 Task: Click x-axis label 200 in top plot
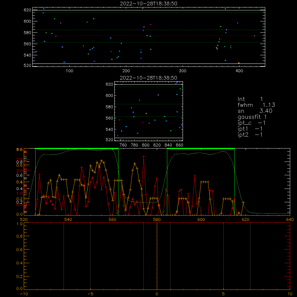[126, 71]
